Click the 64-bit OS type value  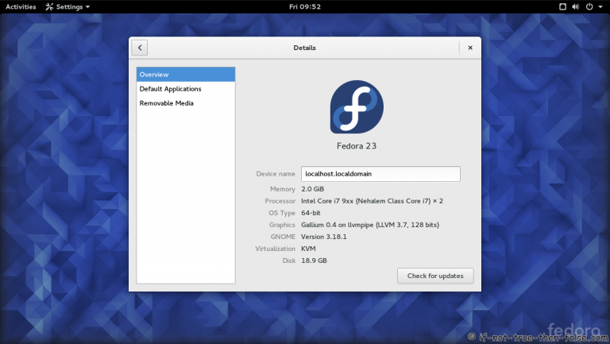point(311,213)
